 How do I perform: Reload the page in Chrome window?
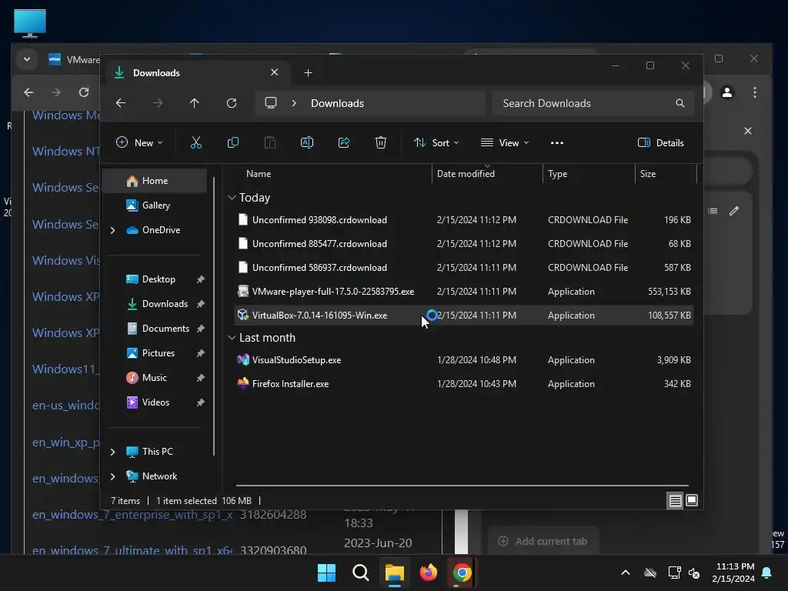pos(84,92)
